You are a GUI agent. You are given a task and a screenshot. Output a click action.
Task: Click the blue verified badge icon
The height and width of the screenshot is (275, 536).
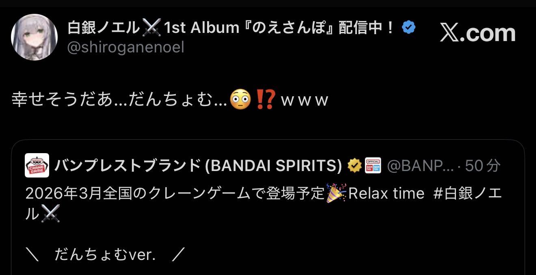point(408,28)
